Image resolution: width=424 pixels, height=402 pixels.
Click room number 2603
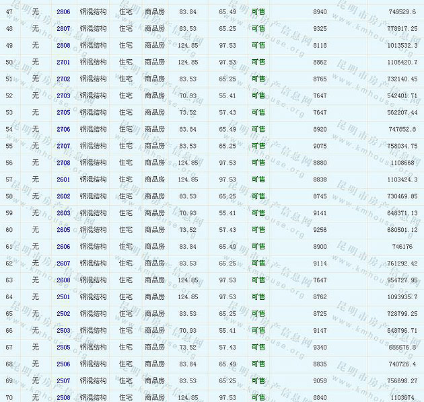click(x=63, y=213)
